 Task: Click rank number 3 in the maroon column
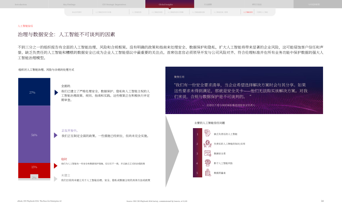click(x=197, y=154)
